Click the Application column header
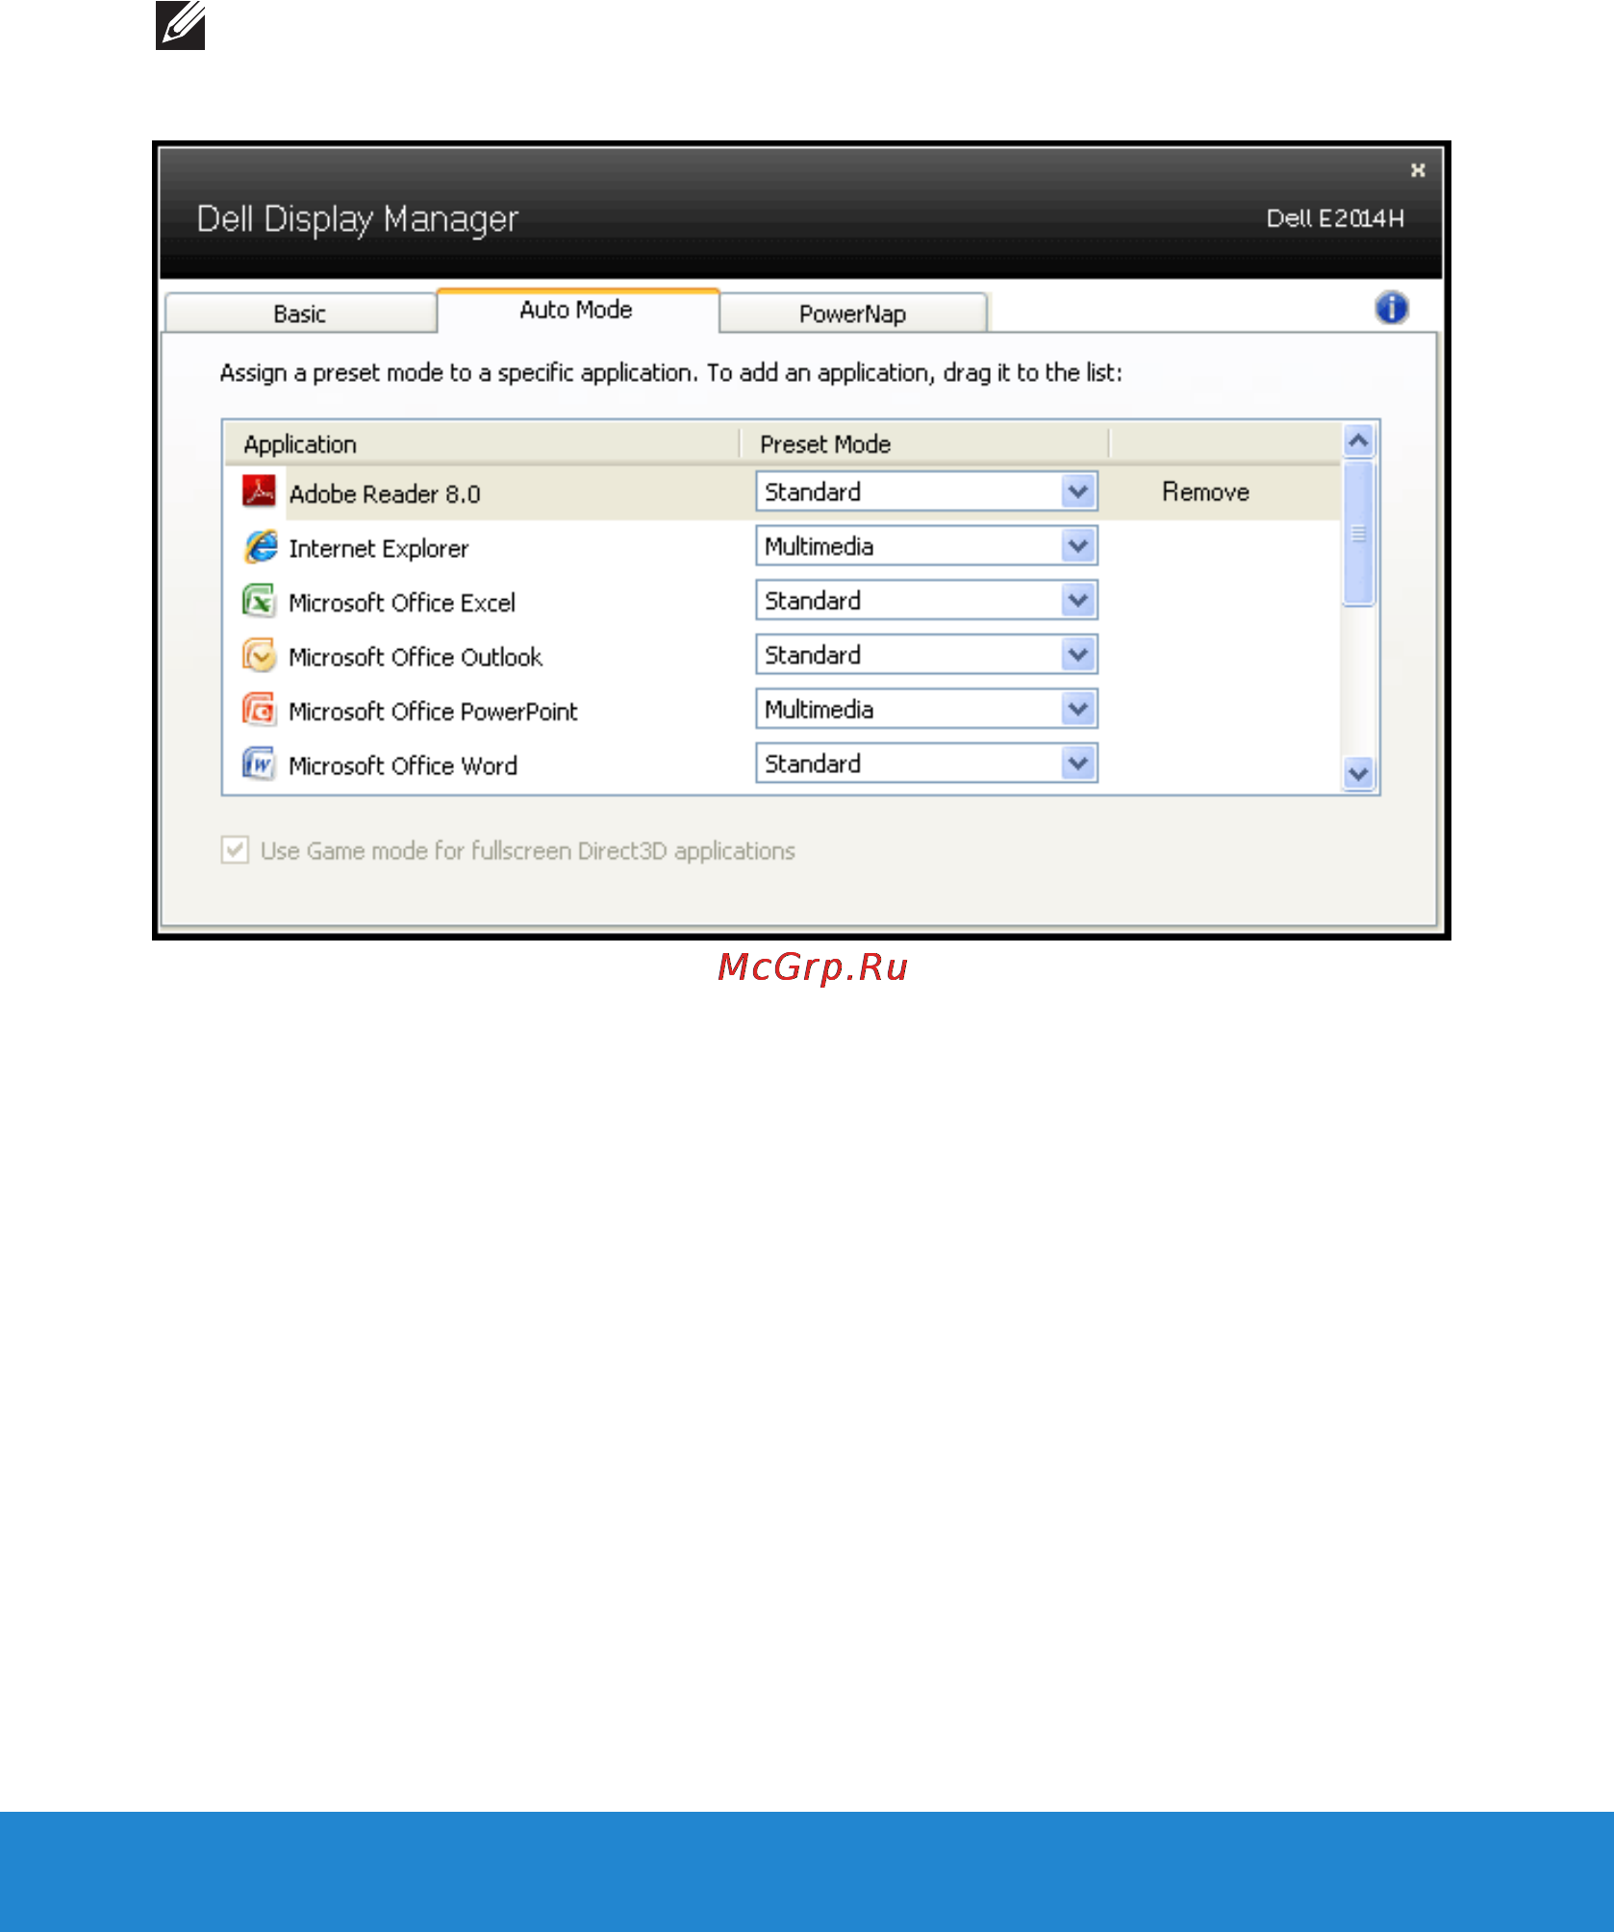The image size is (1614, 1932). [x=482, y=444]
